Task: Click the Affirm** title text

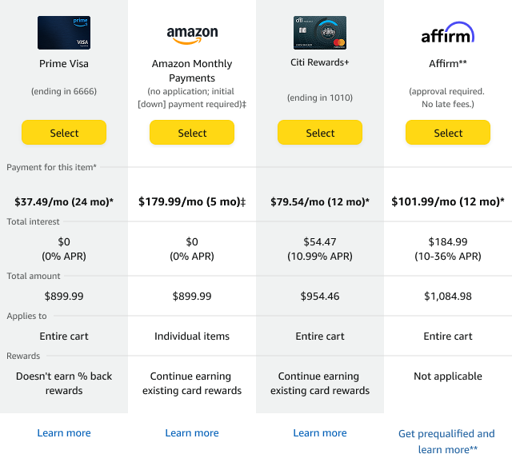Action: [x=448, y=64]
